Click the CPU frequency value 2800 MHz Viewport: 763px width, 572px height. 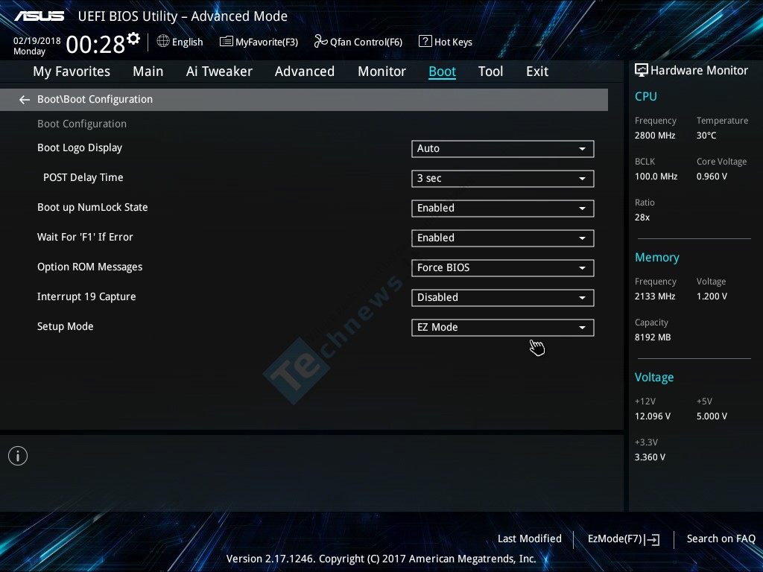pyautogui.click(x=655, y=136)
